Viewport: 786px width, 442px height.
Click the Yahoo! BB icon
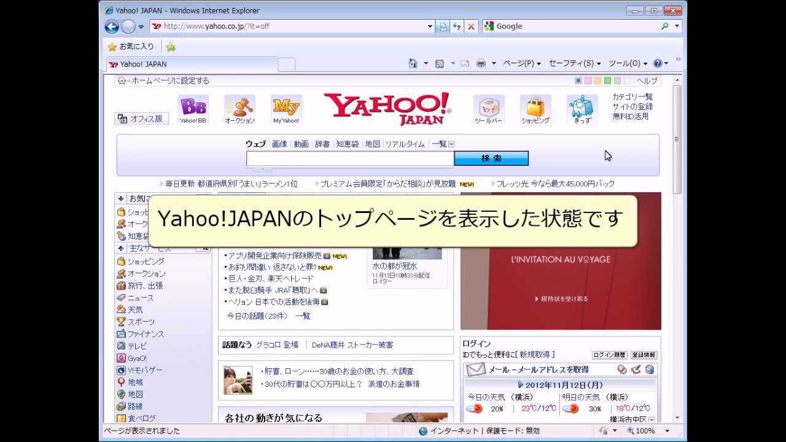(193, 109)
